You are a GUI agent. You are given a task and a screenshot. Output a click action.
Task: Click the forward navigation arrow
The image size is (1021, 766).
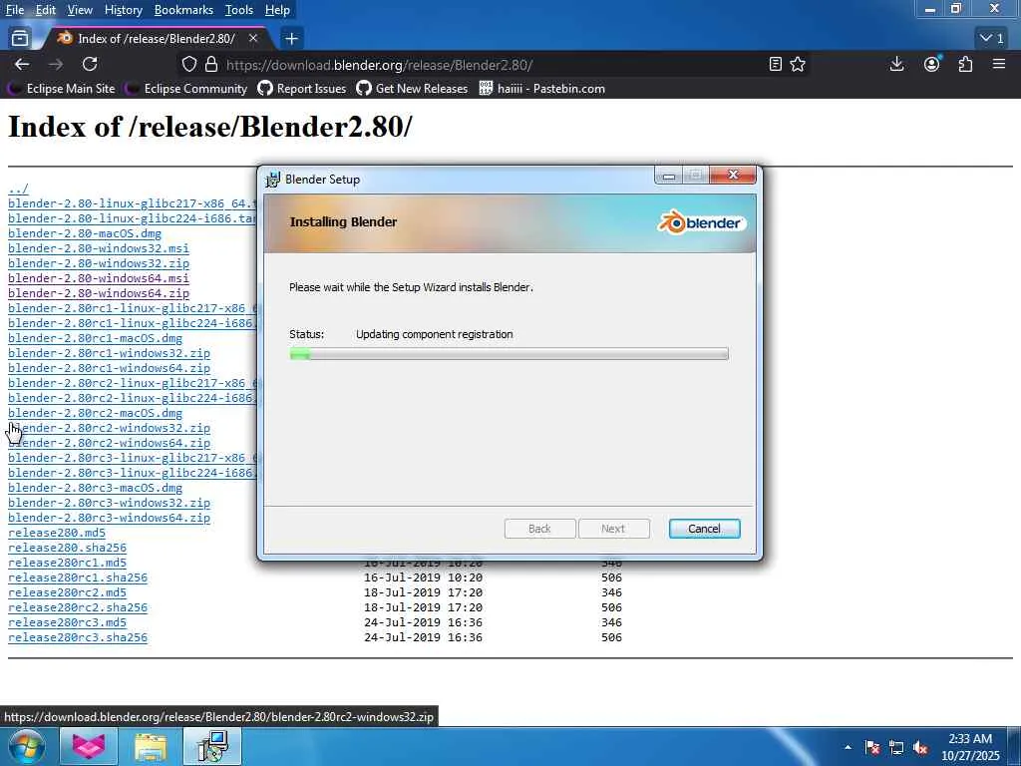point(56,64)
